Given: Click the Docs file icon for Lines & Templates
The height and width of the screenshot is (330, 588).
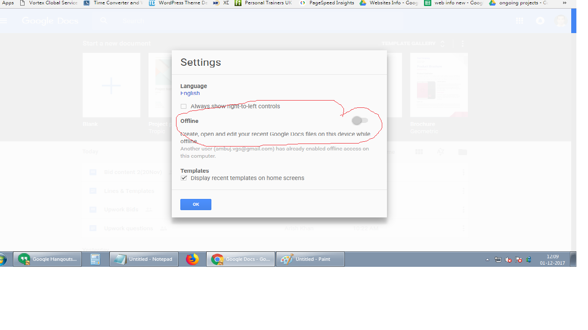Looking at the screenshot, I should coord(93,191).
